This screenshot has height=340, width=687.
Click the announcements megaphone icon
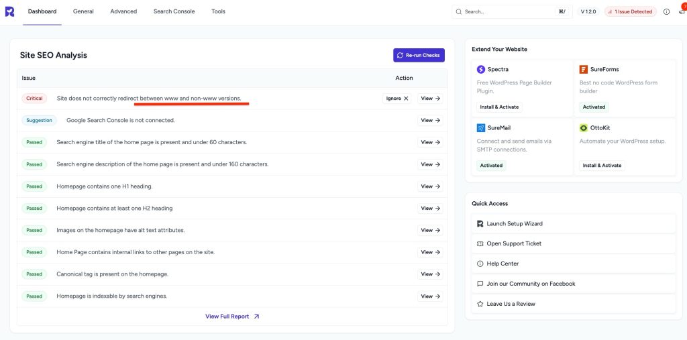click(681, 11)
